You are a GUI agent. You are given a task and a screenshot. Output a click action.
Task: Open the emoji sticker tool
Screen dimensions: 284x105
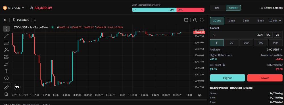(x=7, y=78)
